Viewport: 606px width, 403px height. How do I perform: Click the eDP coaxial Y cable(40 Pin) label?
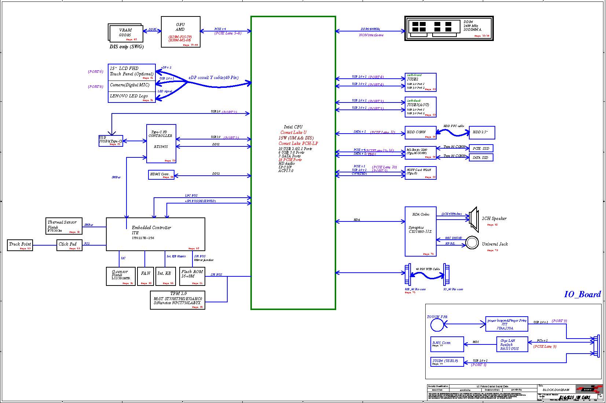click(213, 78)
